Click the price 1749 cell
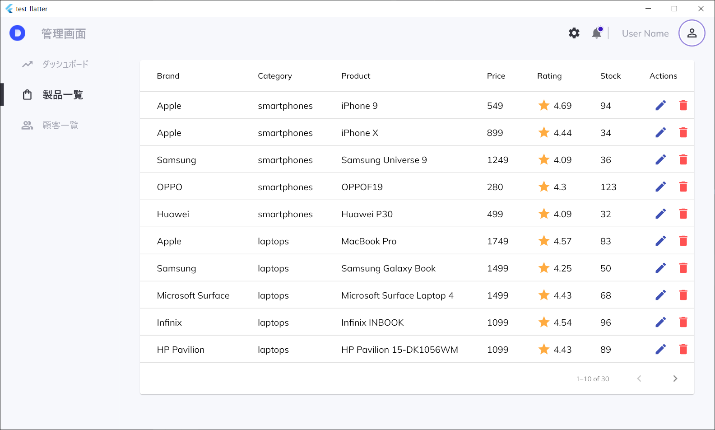The height and width of the screenshot is (430, 715). coord(497,241)
